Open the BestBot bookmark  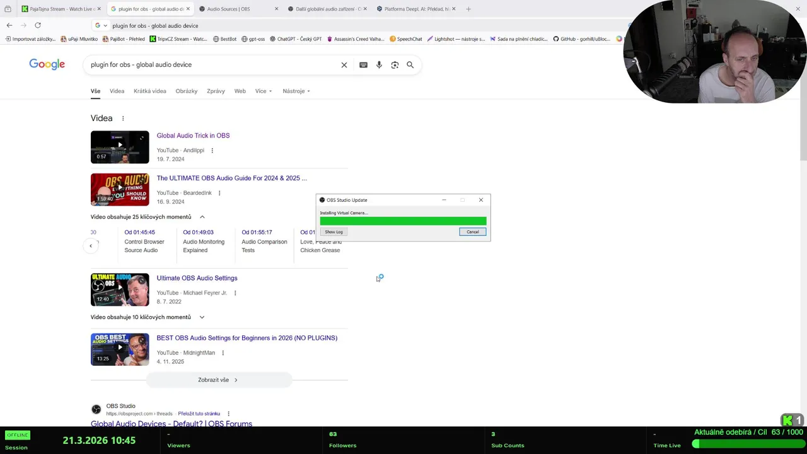[224, 39]
